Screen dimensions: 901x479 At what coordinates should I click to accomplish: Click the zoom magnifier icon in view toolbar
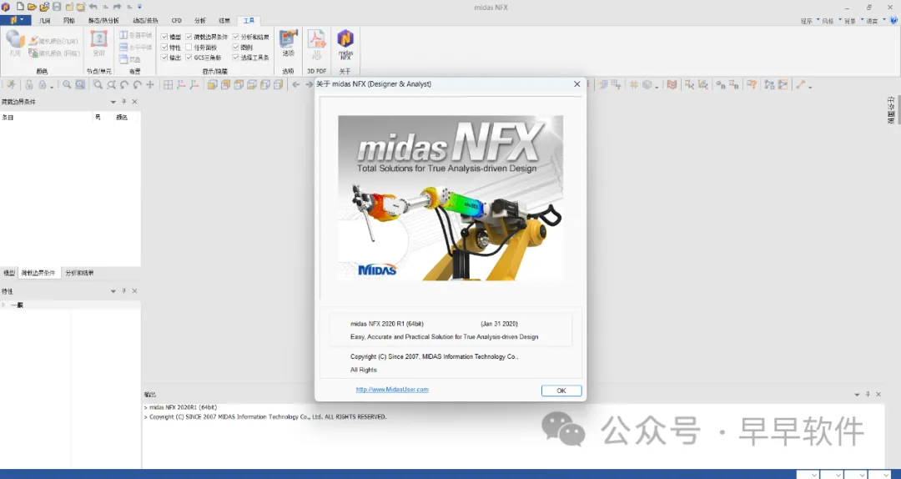pyautogui.click(x=67, y=84)
